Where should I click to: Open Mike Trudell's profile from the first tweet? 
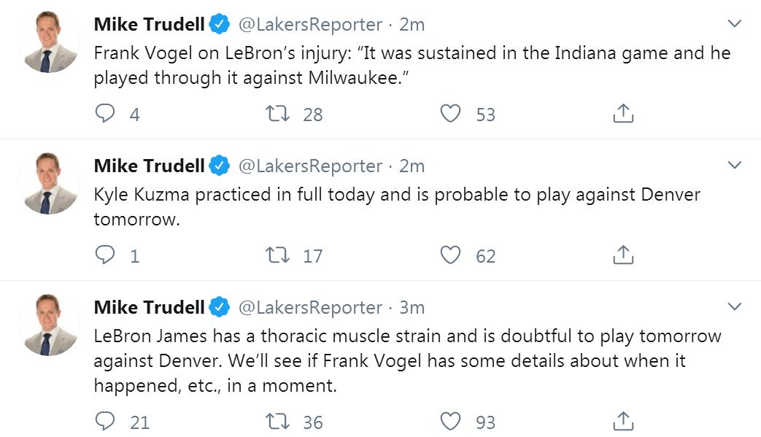(x=149, y=24)
